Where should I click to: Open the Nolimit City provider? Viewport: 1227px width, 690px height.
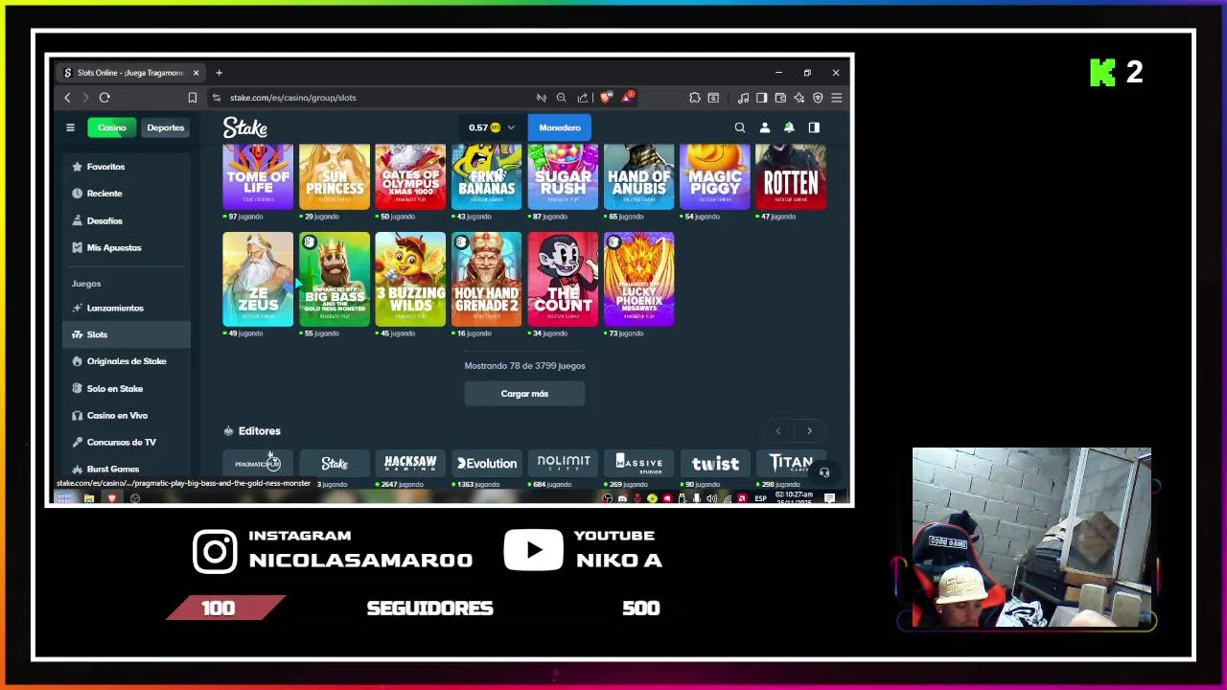pos(563,464)
